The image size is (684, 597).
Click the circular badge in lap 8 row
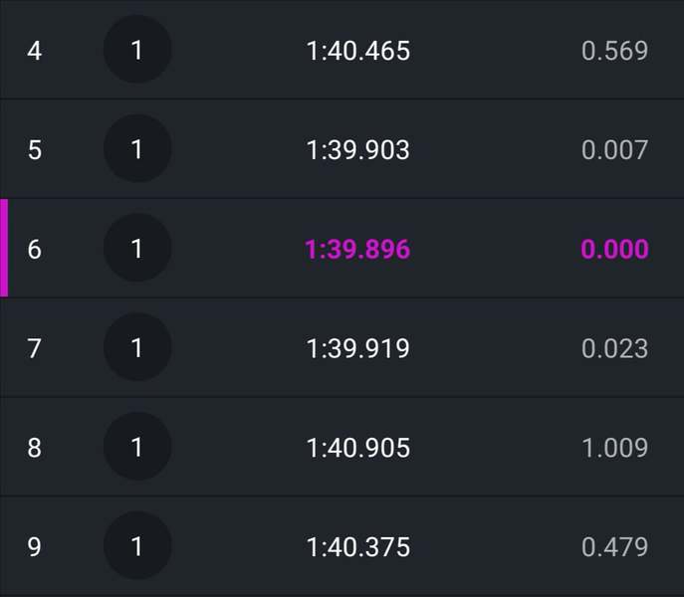tap(137, 448)
